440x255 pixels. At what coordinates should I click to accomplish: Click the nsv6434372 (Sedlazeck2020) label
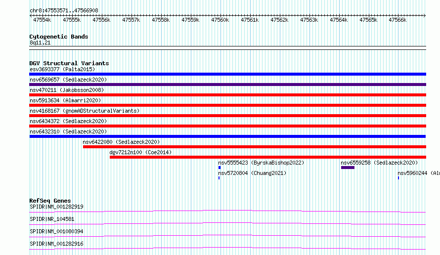(68, 121)
